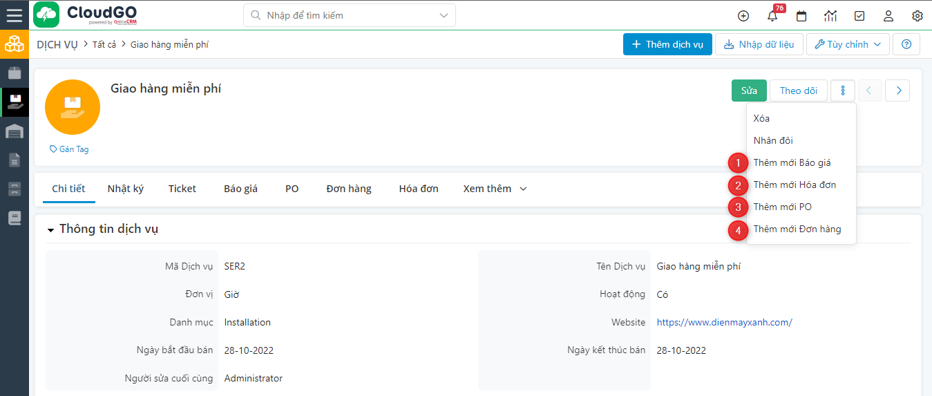Click the CloudGO logo
The height and width of the screenshot is (396, 932).
85,15
